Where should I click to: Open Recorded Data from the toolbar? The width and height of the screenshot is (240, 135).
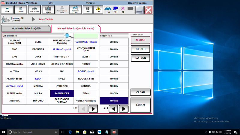tap(76, 10)
